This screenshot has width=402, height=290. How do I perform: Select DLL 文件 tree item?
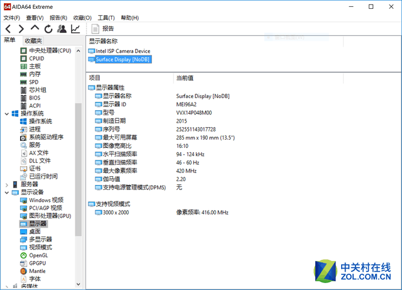tap(35, 161)
